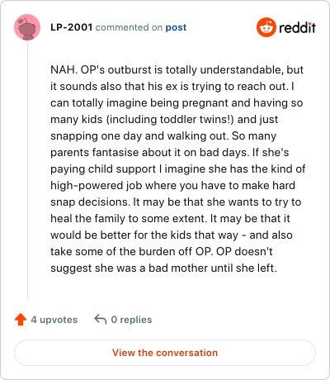Click the "0 replies" count
The width and height of the screenshot is (330, 380).
pos(131,320)
